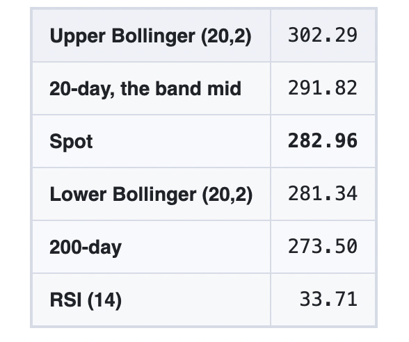409x342 pixels.
Task: Click the RSI (14) row label
Action: coord(86,300)
